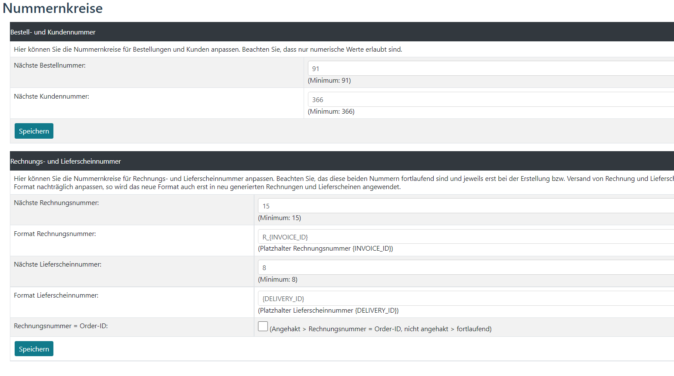The width and height of the screenshot is (674, 376).
Task: Select the Nächste Rechnungsnummer input with 15
Action: pyautogui.click(x=465, y=206)
